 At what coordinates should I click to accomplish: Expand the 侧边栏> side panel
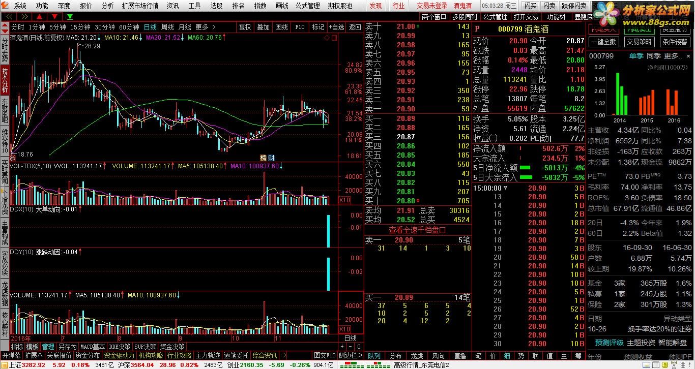click(x=350, y=355)
